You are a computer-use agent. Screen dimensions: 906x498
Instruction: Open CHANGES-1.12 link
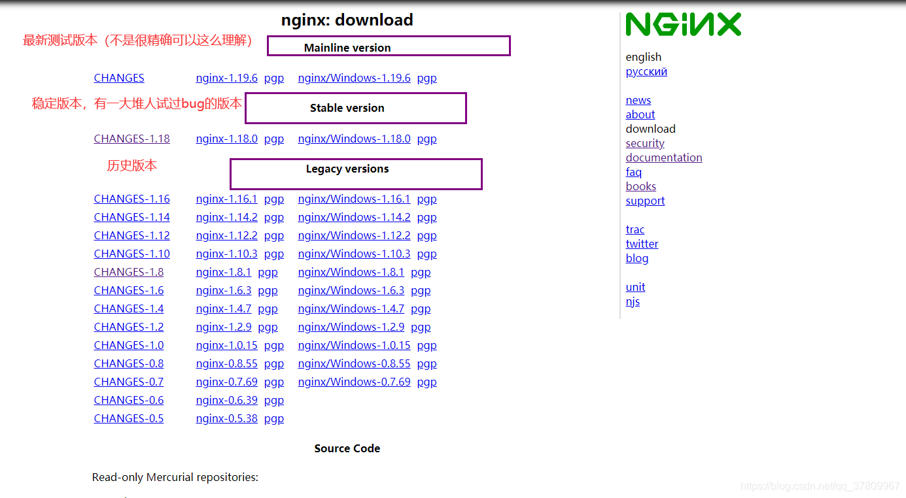coord(131,235)
